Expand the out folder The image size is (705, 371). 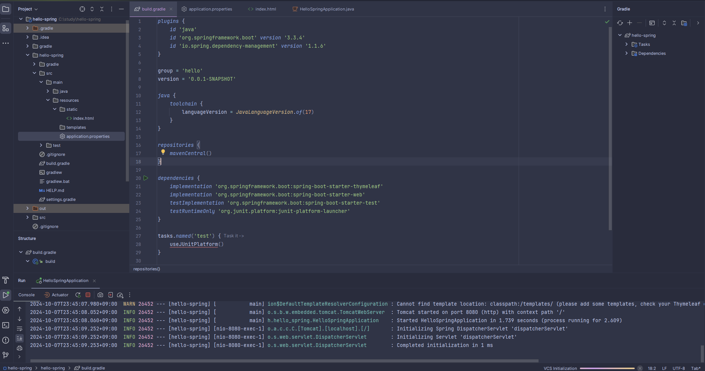[27, 208]
